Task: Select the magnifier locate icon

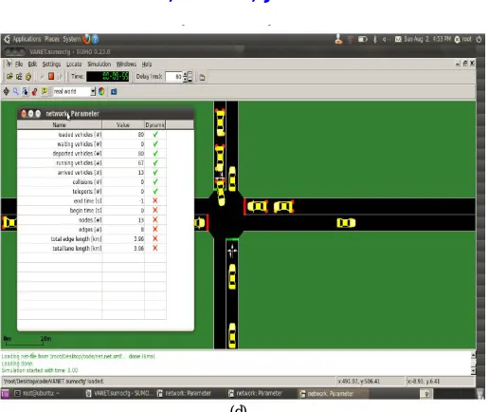Action: (x=15, y=92)
